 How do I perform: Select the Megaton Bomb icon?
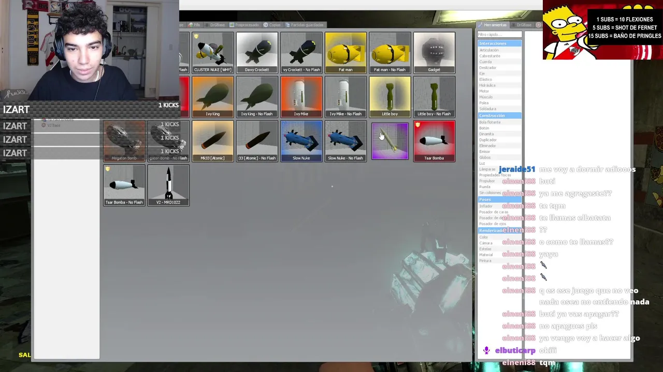(x=124, y=141)
